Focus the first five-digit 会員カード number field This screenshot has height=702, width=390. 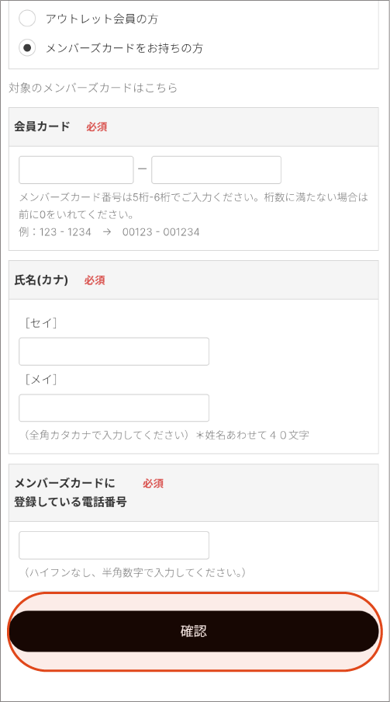(76, 170)
